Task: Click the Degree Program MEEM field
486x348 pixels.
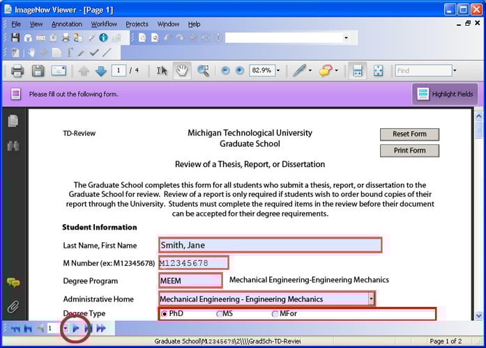Action: pyautogui.click(x=190, y=280)
